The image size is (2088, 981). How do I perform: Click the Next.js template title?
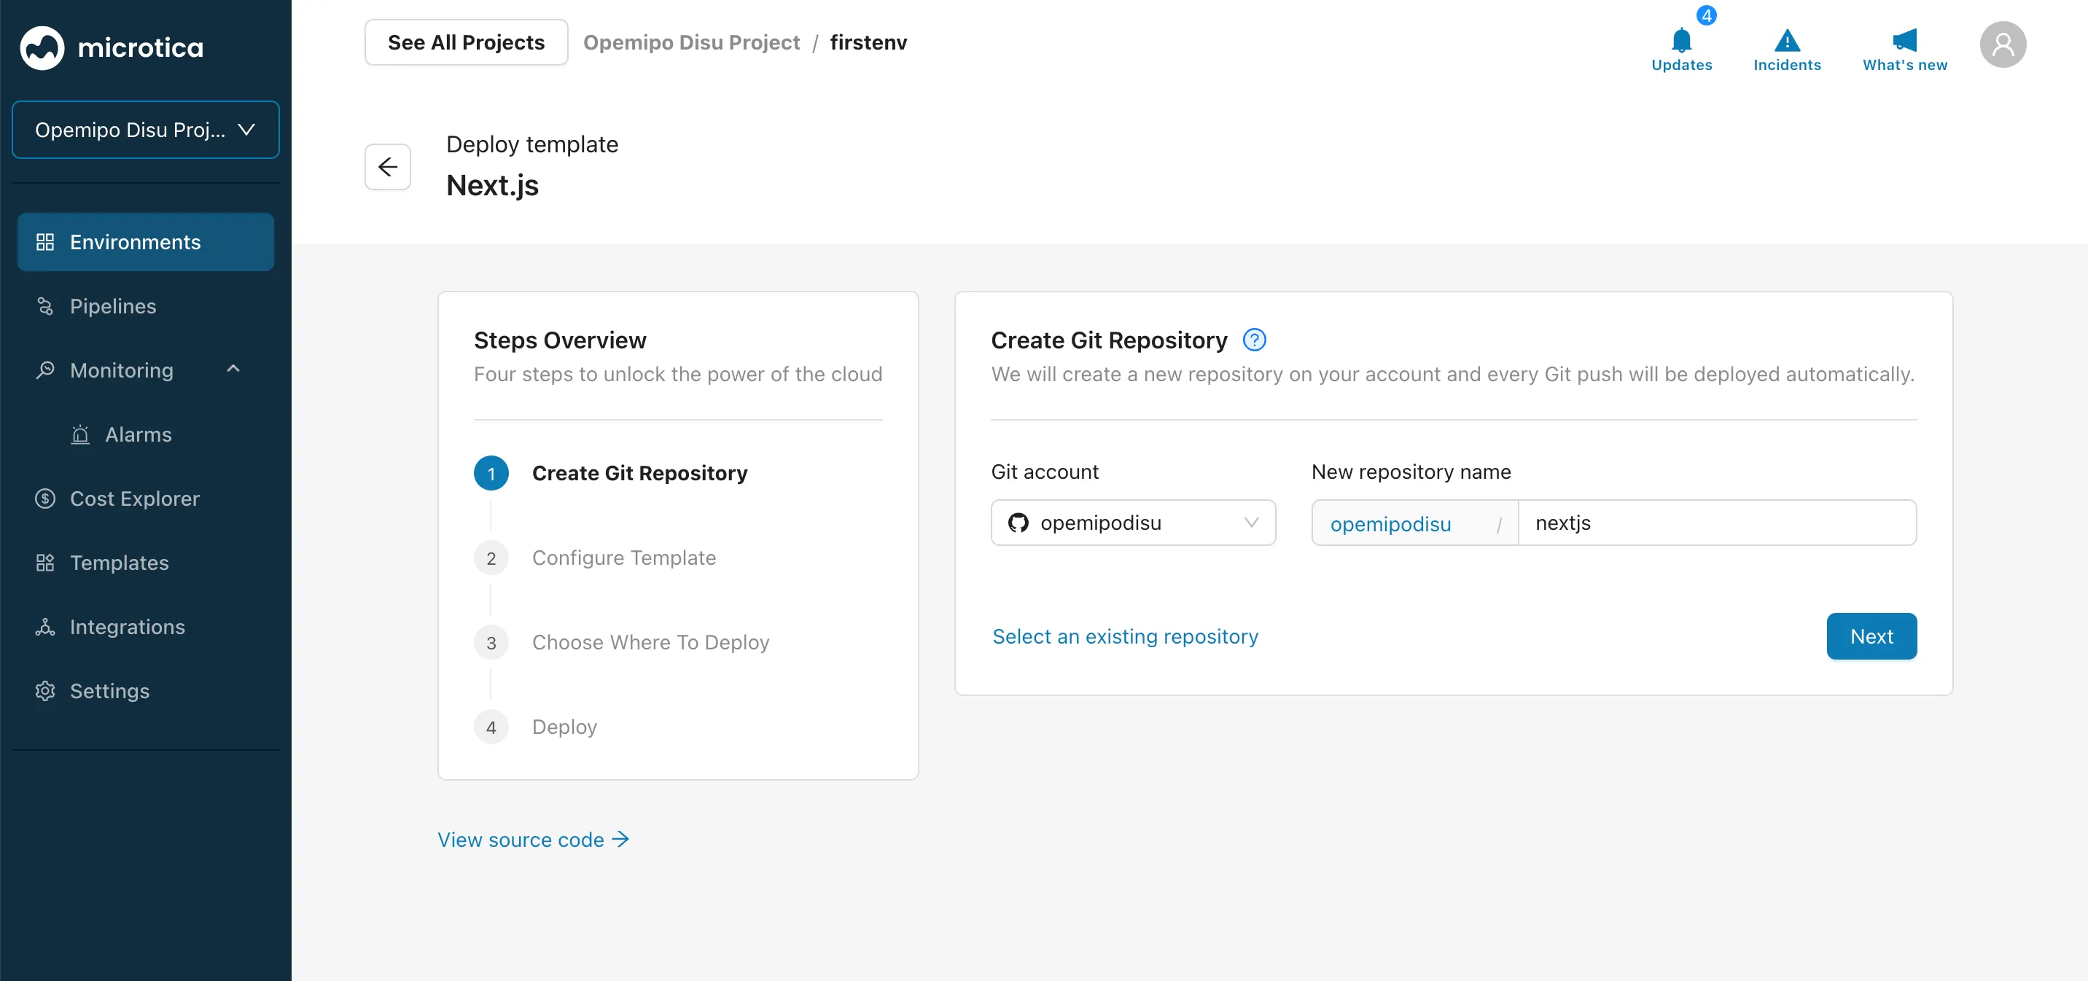click(x=492, y=186)
